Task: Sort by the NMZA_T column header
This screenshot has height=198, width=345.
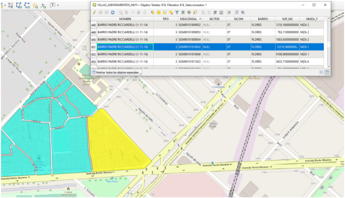Action: pos(311,19)
